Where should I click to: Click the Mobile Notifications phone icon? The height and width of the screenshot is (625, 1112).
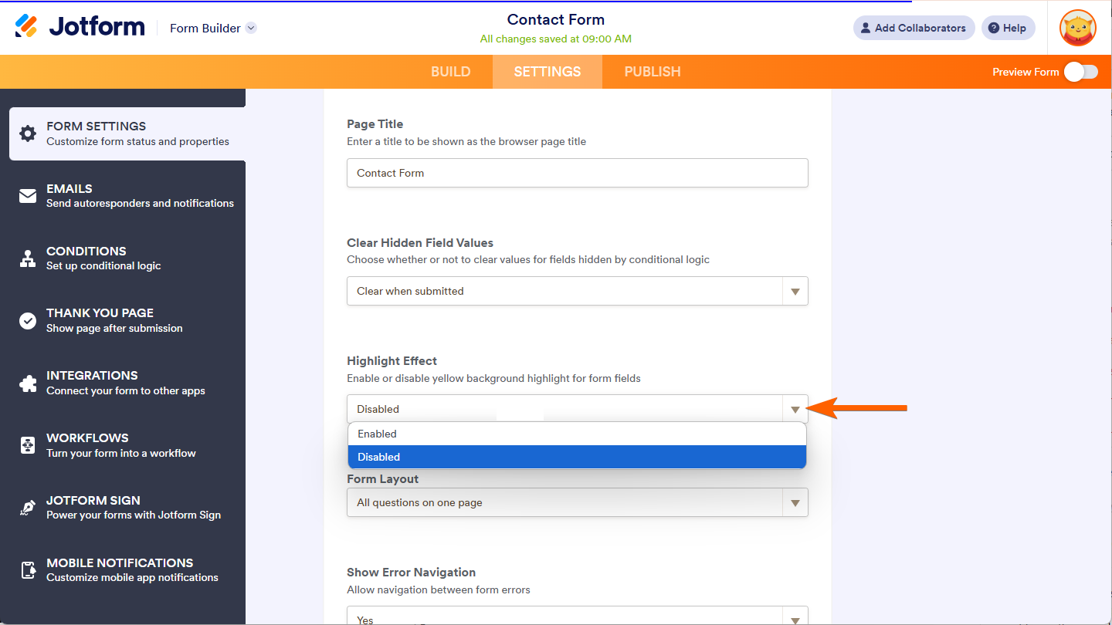pyautogui.click(x=28, y=570)
